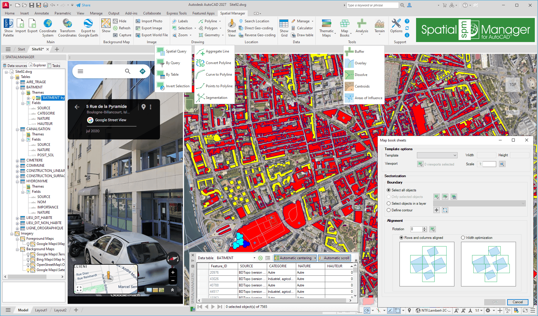Collapse the BATIMENT table node
The height and width of the screenshot is (316, 538).
(x=17, y=87)
